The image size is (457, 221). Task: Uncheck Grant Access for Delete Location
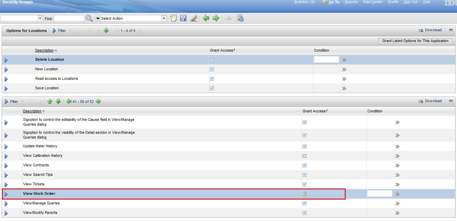click(x=212, y=59)
